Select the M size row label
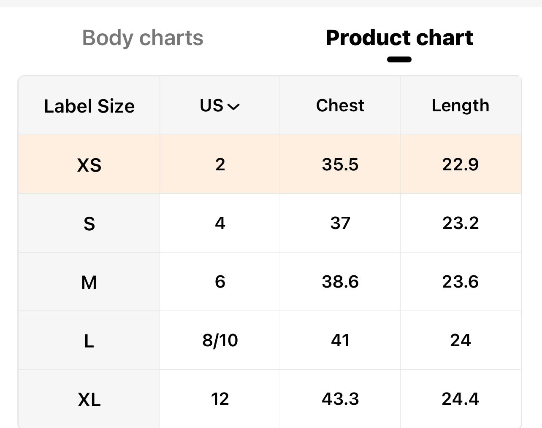The height and width of the screenshot is (428, 542). pyautogui.click(x=89, y=282)
